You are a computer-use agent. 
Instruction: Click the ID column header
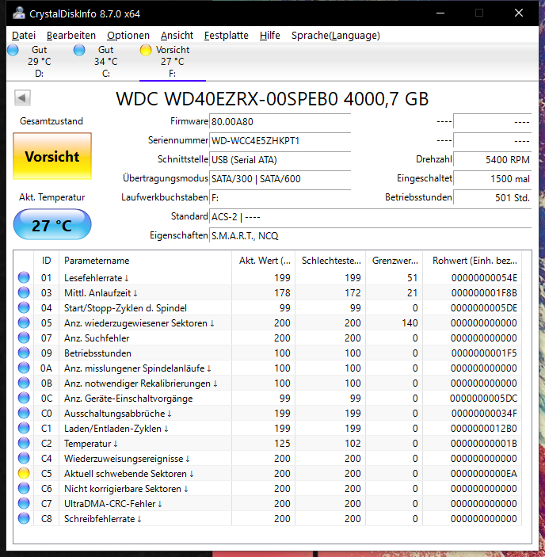click(46, 261)
